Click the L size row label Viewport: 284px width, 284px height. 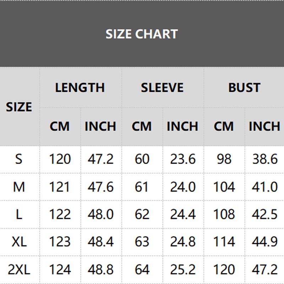[x=19, y=214]
